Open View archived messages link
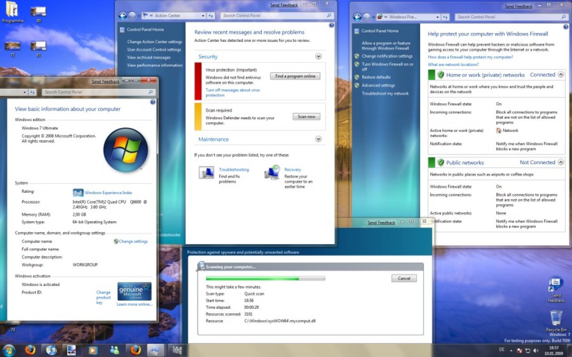 tap(149, 57)
